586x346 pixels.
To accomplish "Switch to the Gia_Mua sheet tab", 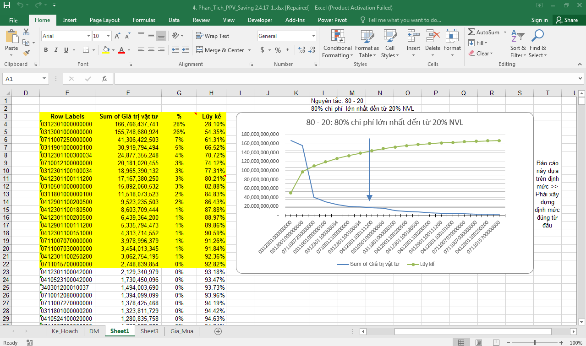I will [x=181, y=331].
